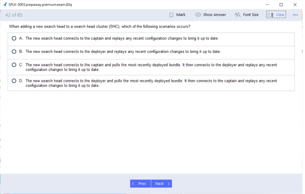The width and height of the screenshot is (305, 194).
Task: Click the double-A Font Size icon
Action: tap(237, 15)
